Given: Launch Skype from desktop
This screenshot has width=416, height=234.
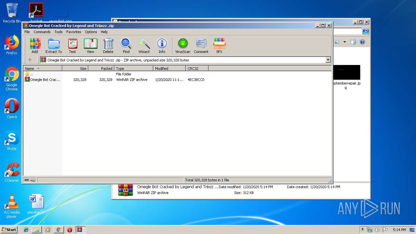Looking at the screenshot, I should (12, 140).
